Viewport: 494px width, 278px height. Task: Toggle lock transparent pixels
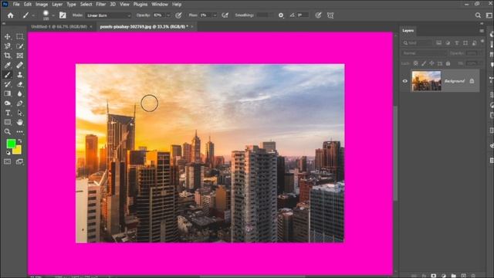coord(415,63)
